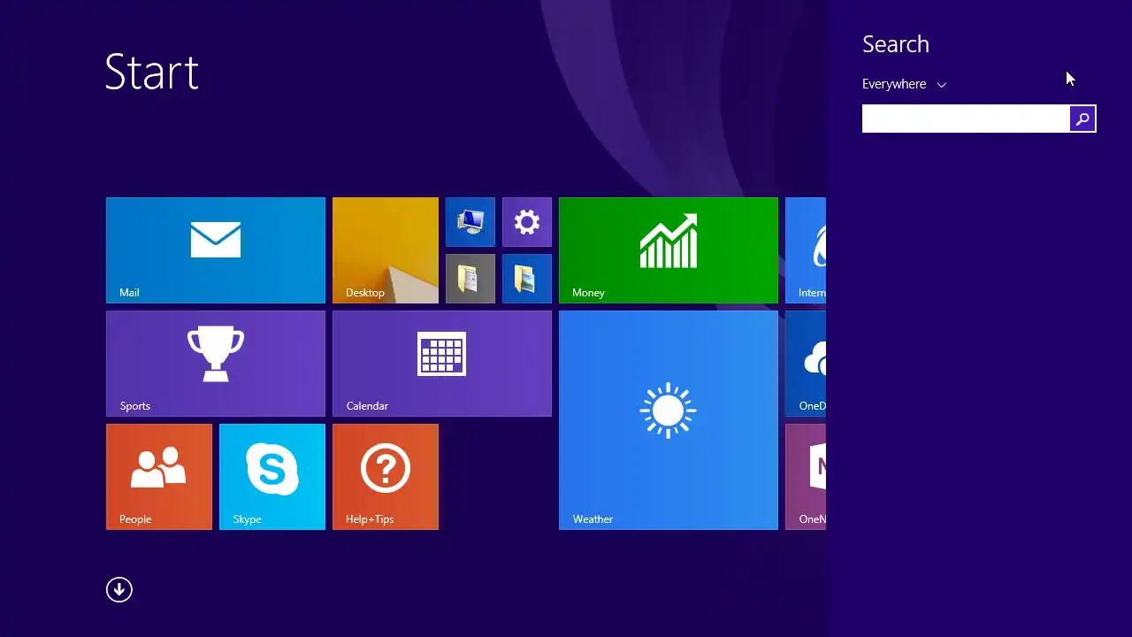Open the PC settings gear tile
Viewport: 1132px width, 637px height.
tap(527, 222)
